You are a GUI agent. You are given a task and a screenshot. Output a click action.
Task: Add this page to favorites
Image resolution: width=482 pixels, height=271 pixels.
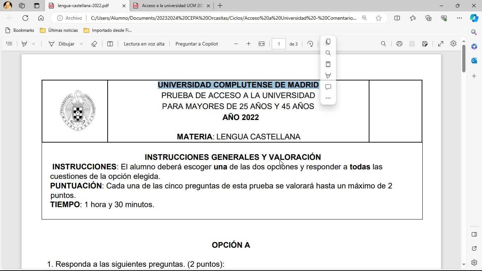[379, 18]
